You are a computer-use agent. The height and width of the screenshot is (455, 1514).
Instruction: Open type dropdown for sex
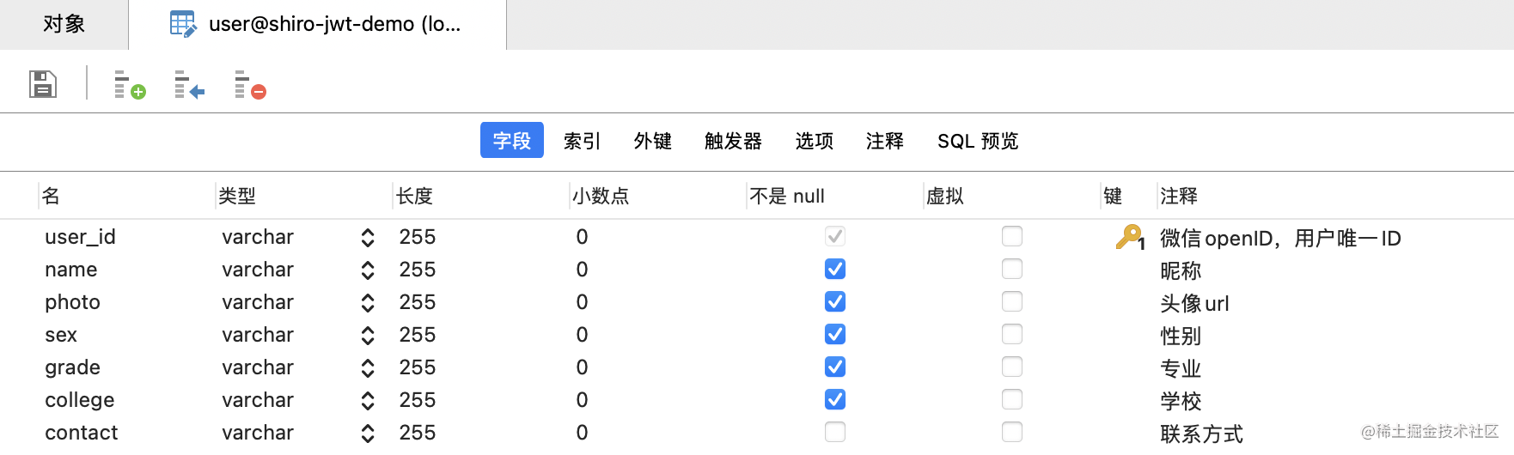[368, 336]
